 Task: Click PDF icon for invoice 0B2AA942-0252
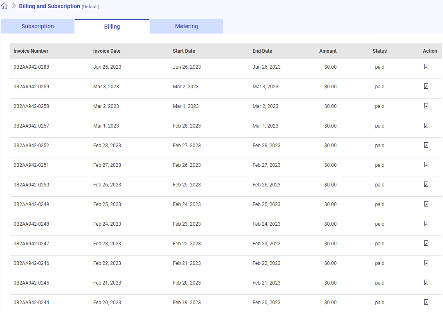[x=426, y=145]
